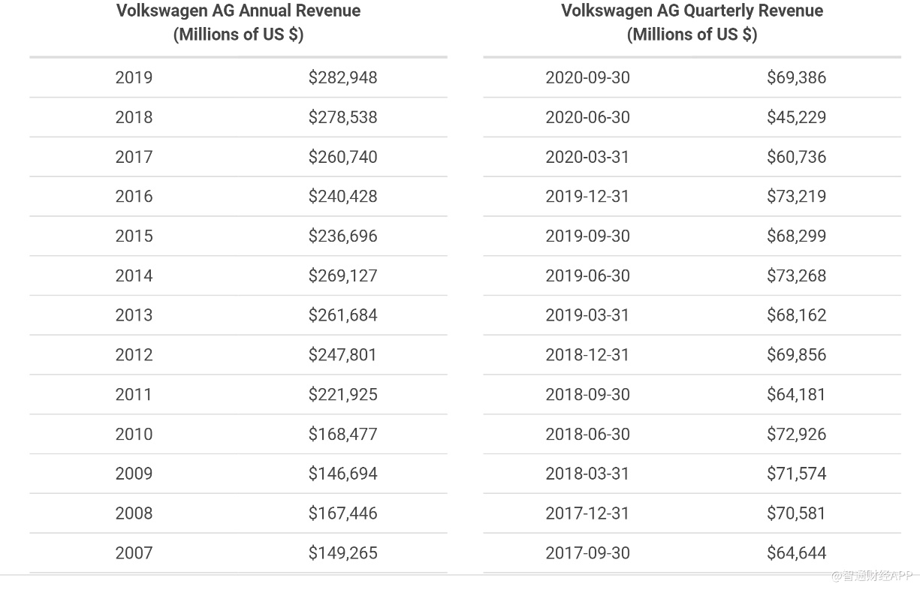
Task: Click the $269,127 revenue for 2014
Action: tap(342, 275)
